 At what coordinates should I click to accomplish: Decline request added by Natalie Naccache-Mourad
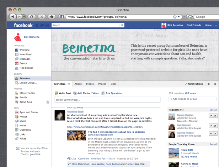click(x=215, y=116)
